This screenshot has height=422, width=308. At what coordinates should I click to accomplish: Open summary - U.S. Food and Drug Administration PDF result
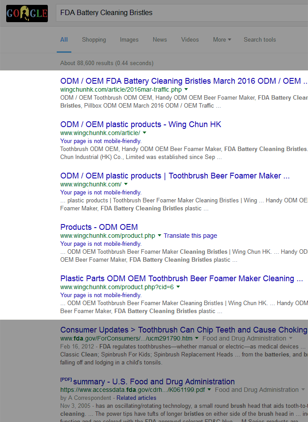pos(154,382)
